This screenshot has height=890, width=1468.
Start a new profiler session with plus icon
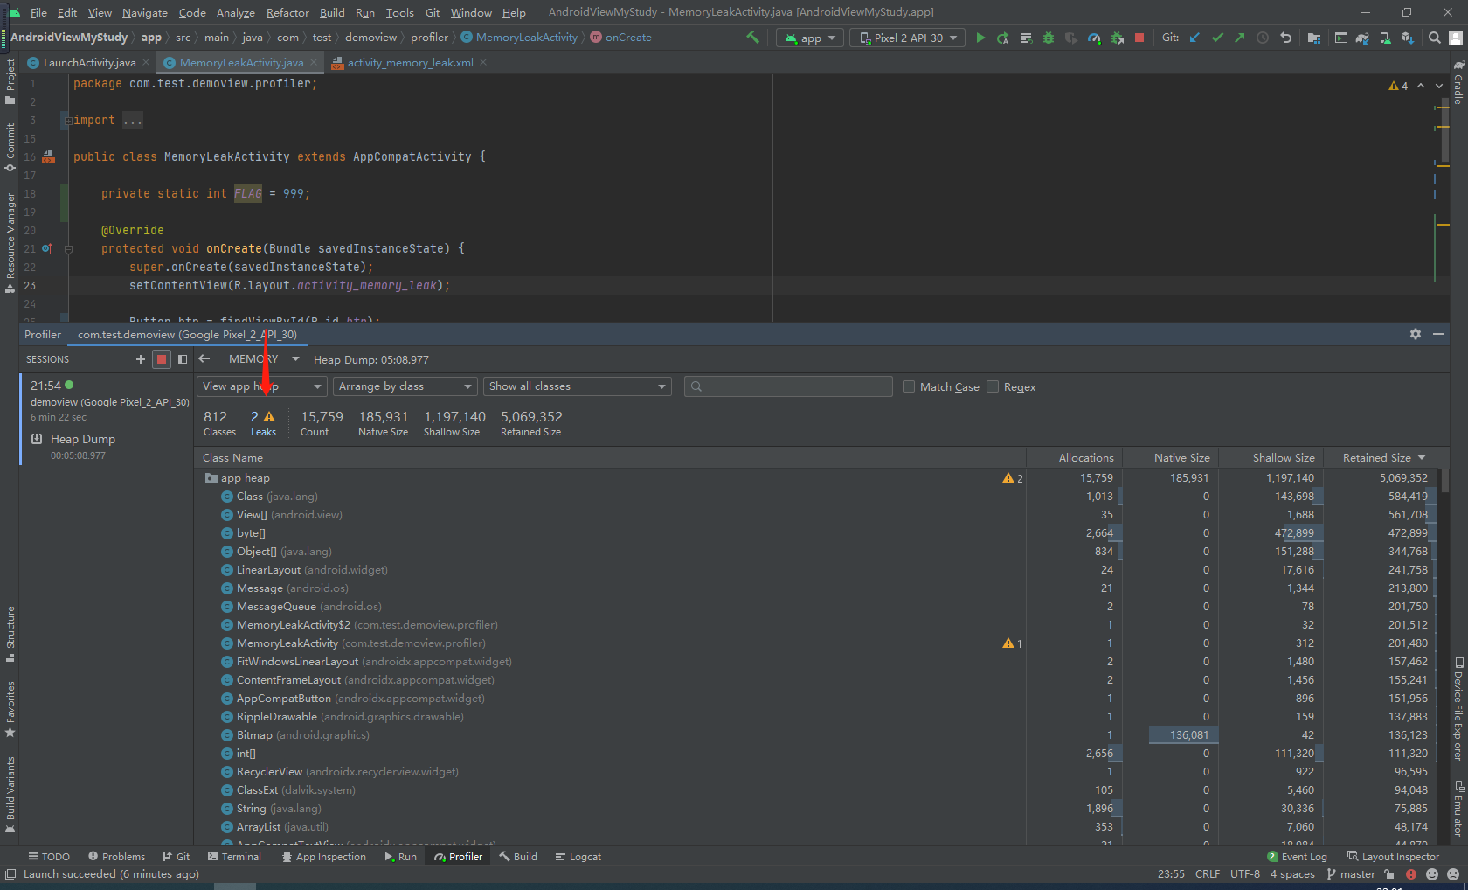140,358
